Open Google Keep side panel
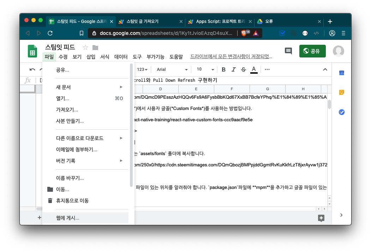The width and height of the screenshot is (371, 251). coord(341,92)
